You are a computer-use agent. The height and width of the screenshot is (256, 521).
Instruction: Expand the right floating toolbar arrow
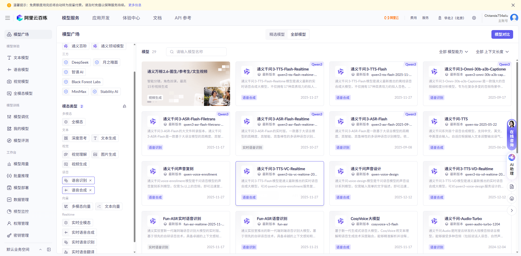pyautogui.click(x=512, y=210)
